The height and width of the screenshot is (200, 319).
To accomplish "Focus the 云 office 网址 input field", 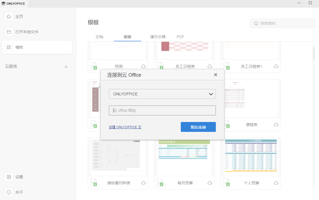I will point(162,110).
